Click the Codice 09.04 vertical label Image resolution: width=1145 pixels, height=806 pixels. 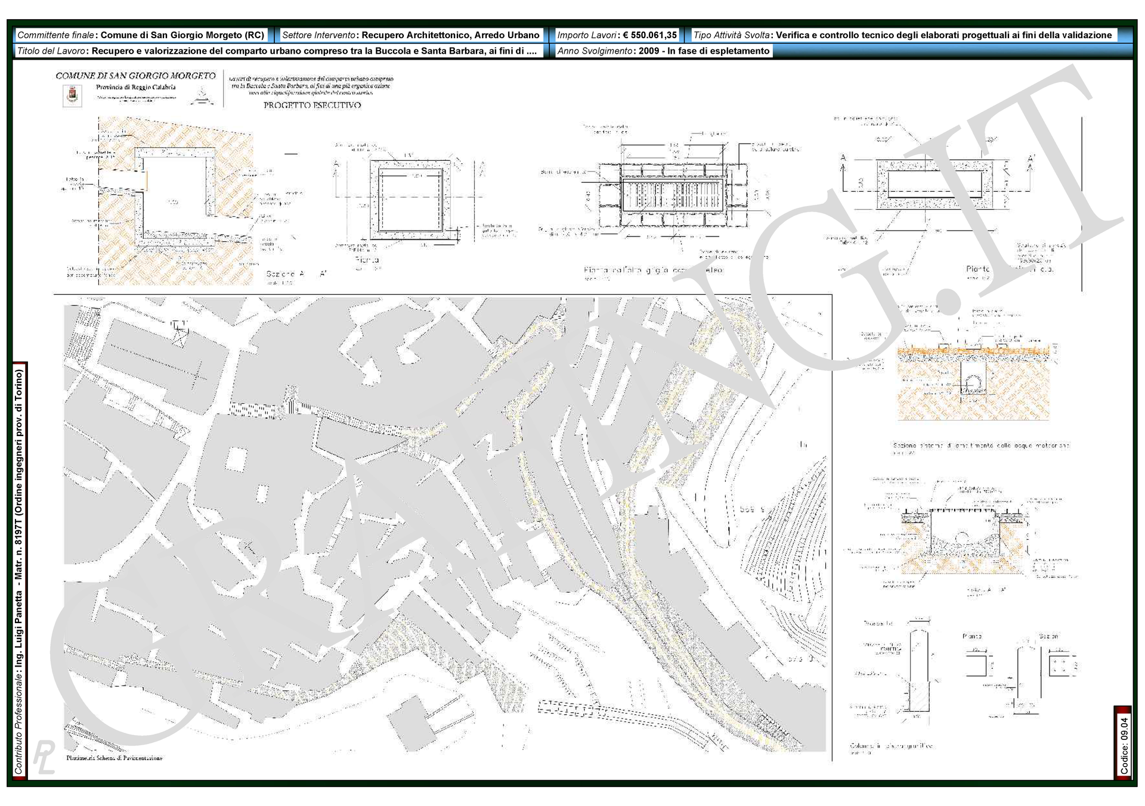pyautogui.click(x=1124, y=745)
